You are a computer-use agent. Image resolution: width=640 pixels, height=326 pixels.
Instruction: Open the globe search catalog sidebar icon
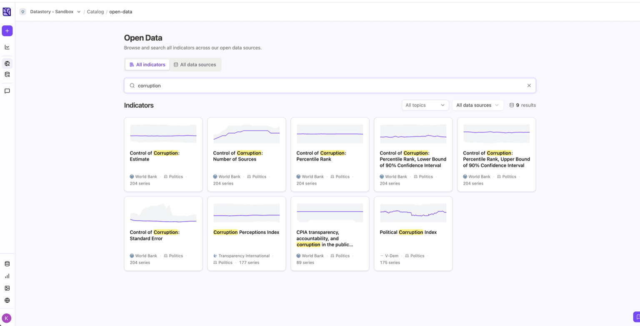[7, 64]
